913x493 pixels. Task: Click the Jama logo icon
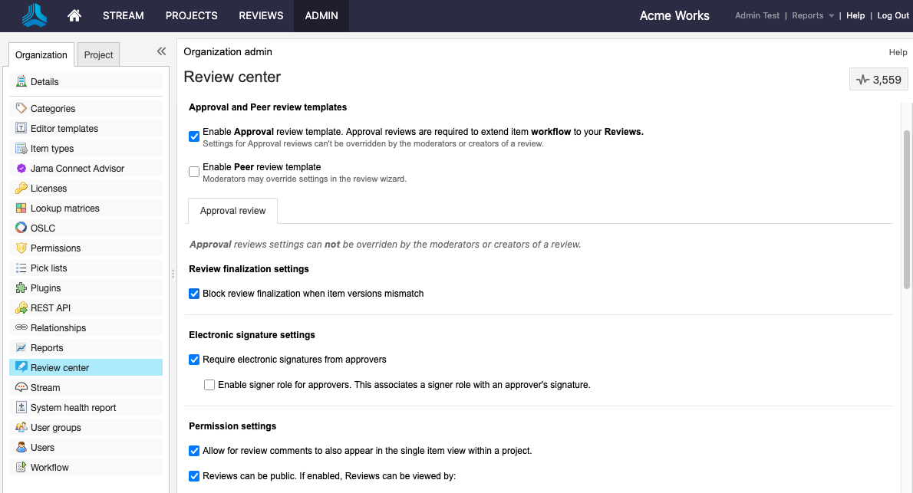pos(35,15)
